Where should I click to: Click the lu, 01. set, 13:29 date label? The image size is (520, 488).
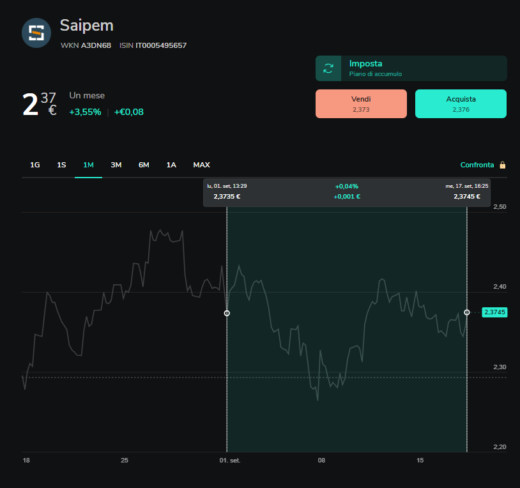click(x=227, y=186)
